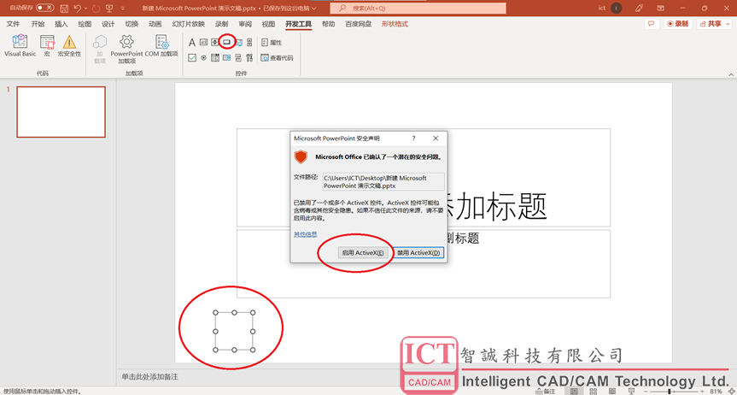Switch to the 幻灯片放映 Slide Show tab
The width and height of the screenshot is (737, 395).
pos(188,24)
